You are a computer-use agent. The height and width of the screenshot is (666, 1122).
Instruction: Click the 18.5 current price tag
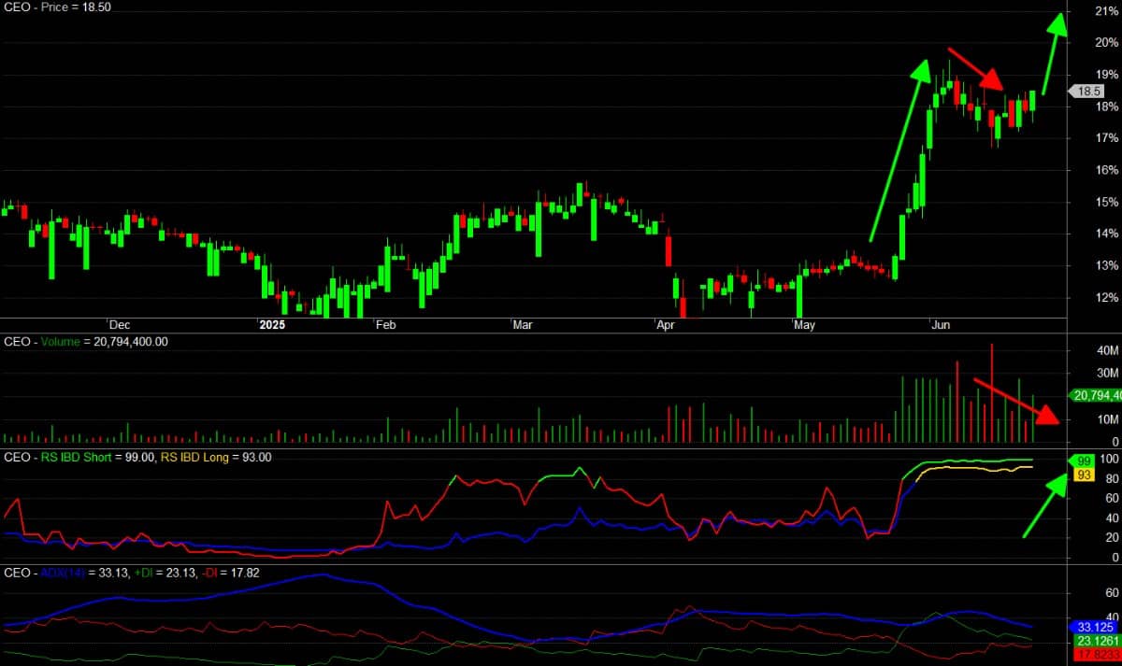tap(1087, 92)
